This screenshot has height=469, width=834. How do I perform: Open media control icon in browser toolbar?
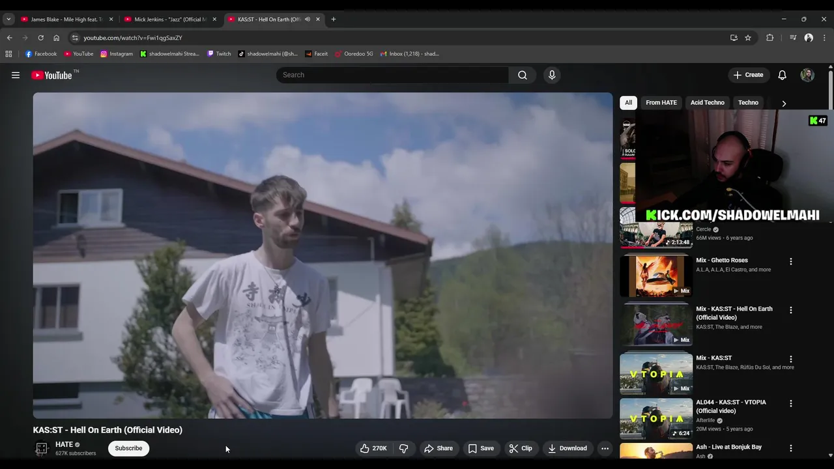pyautogui.click(x=793, y=38)
